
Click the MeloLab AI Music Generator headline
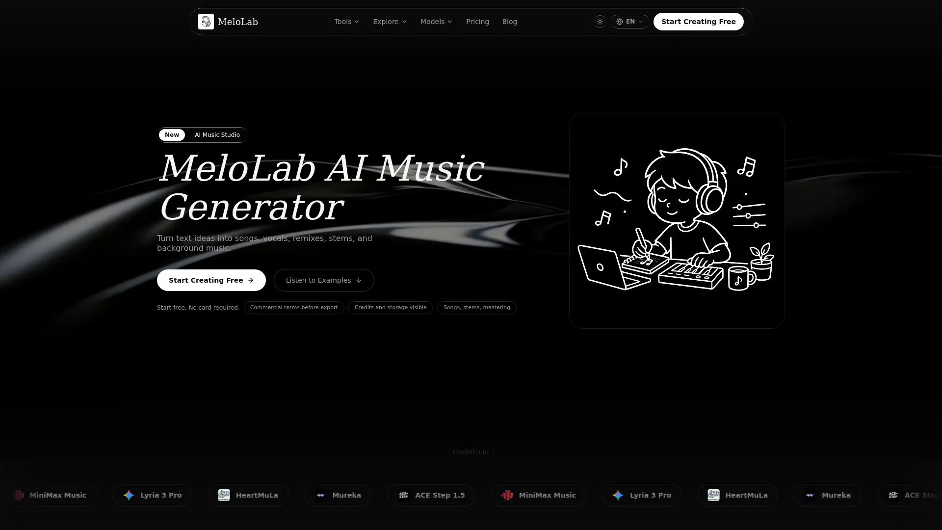click(322, 188)
